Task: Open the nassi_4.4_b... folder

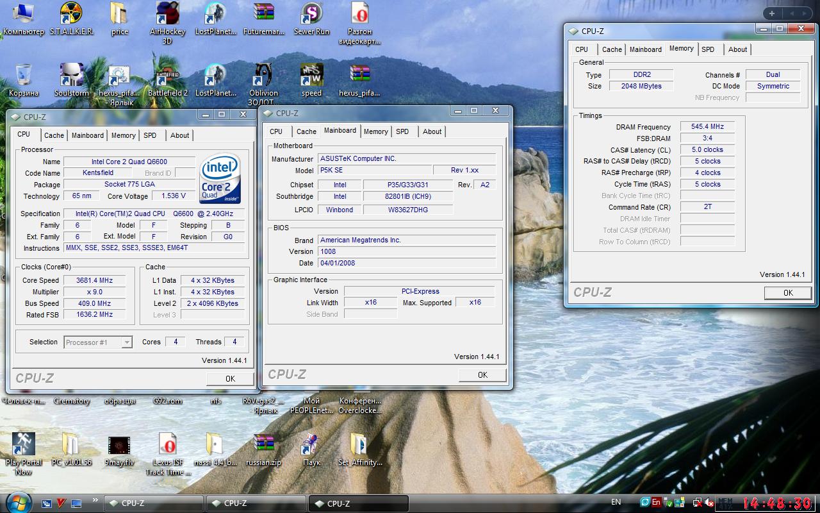Action: [x=215, y=450]
